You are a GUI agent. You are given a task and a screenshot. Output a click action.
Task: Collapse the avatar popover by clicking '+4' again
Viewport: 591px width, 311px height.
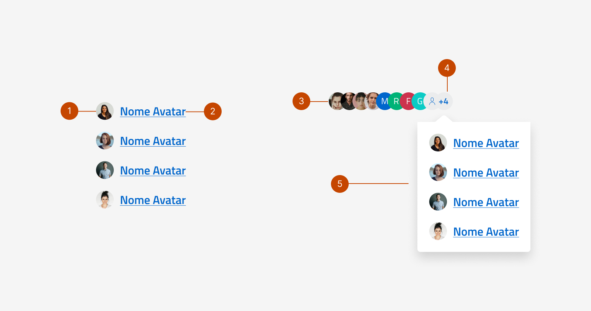click(x=444, y=101)
